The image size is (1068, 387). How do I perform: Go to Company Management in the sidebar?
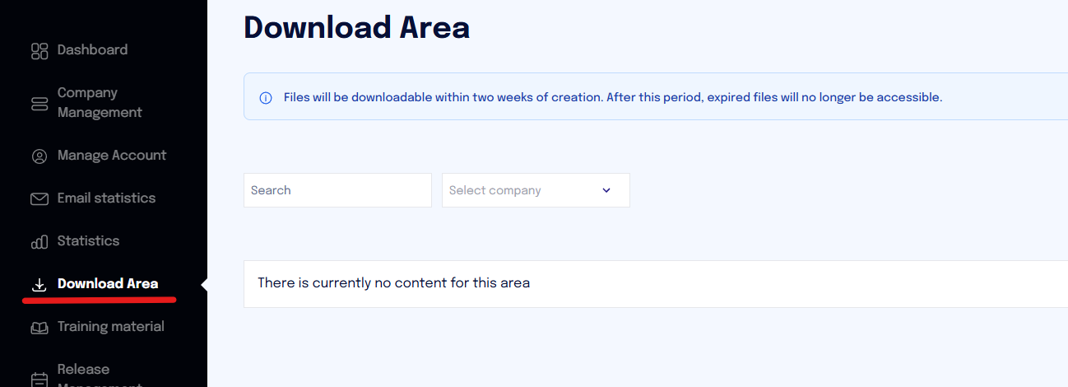(x=100, y=103)
